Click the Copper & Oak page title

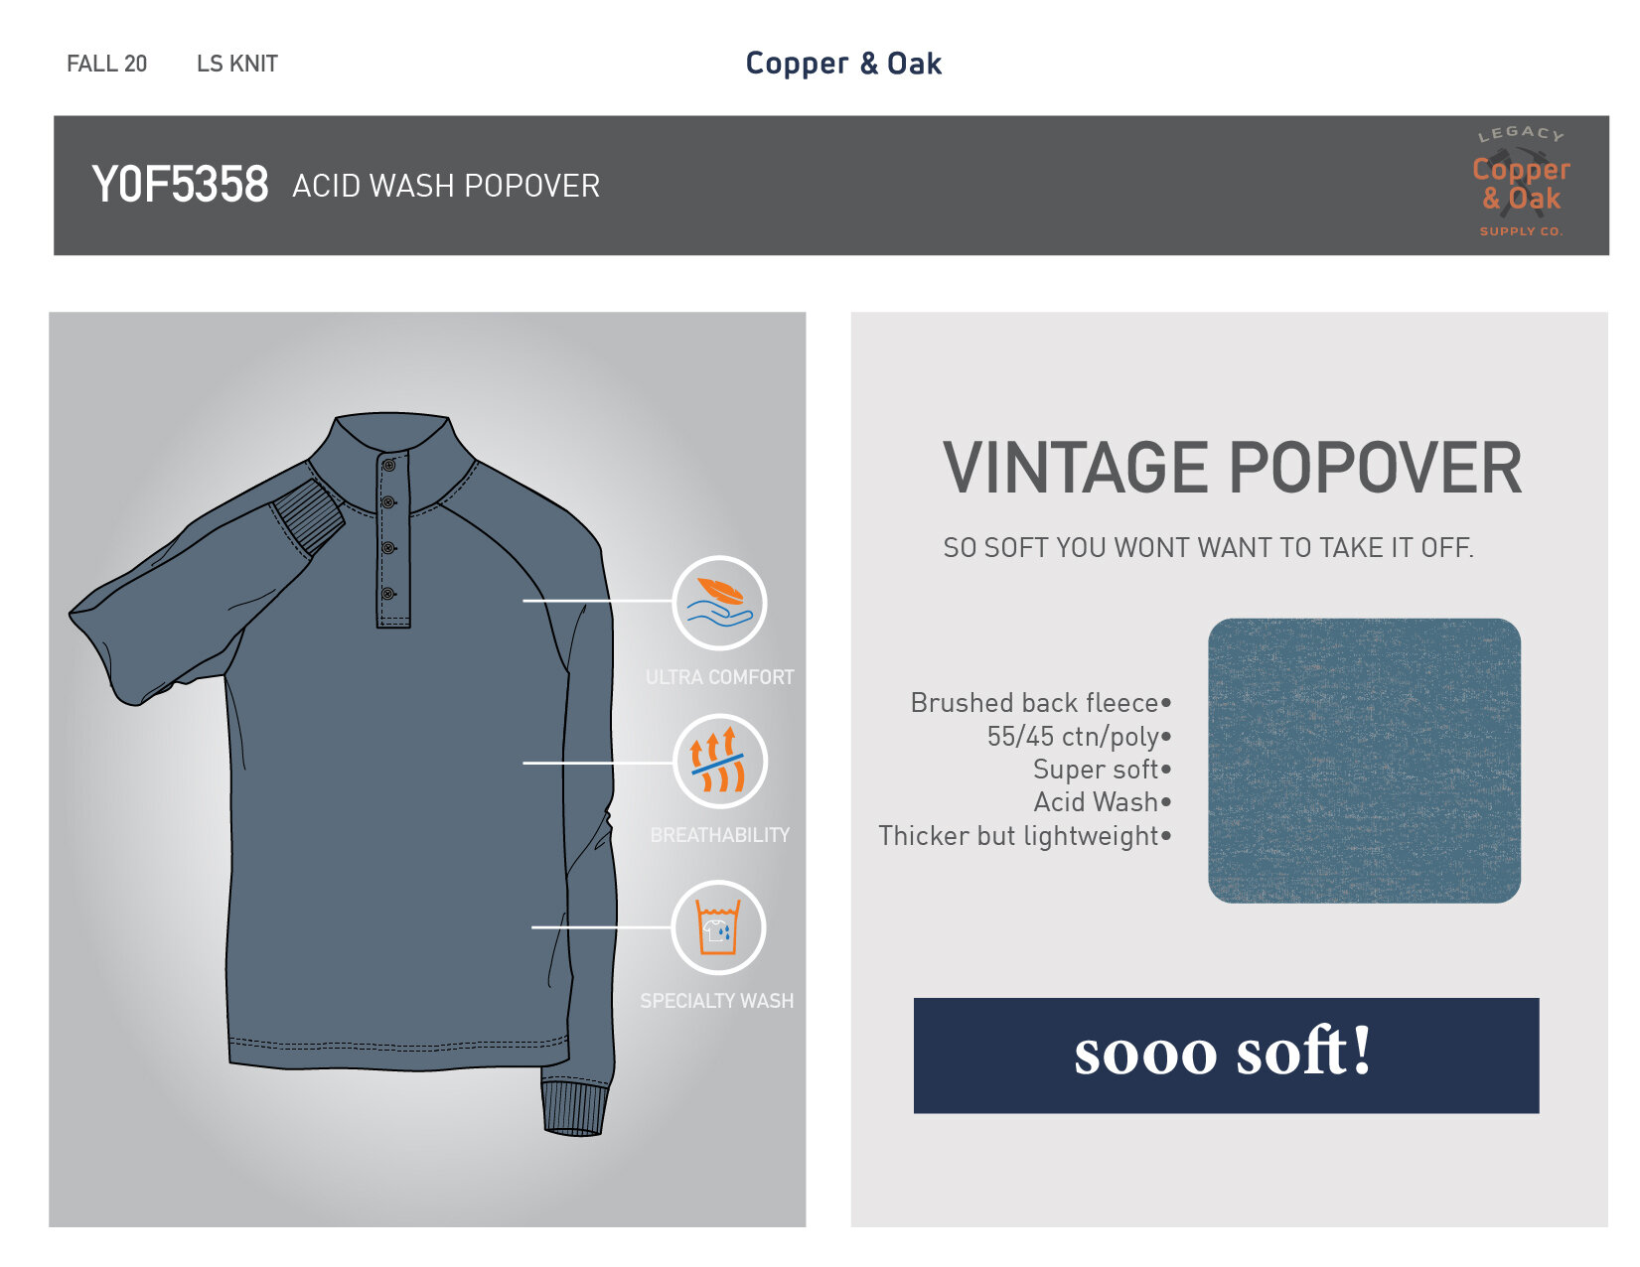point(843,64)
